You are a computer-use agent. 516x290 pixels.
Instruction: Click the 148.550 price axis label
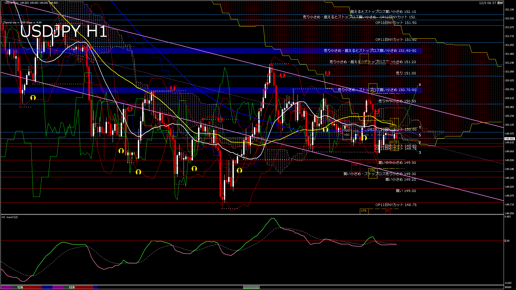point(510,213)
